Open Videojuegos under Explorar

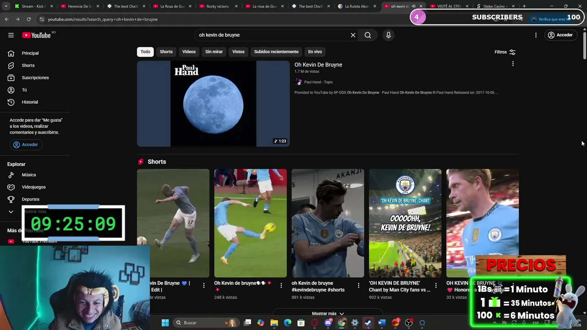point(33,187)
